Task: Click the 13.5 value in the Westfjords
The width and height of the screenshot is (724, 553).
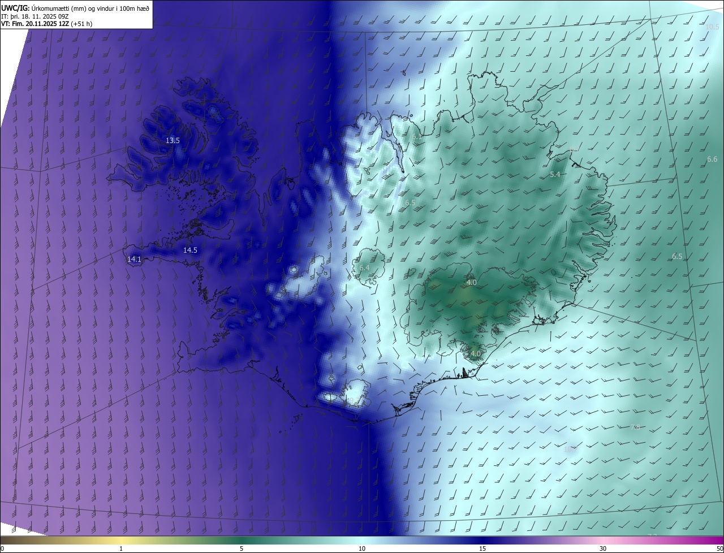Action: click(173, 140)
